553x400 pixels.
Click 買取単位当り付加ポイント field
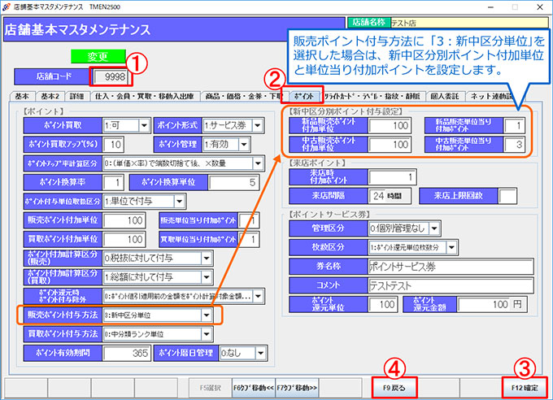click(x=249, y=239)
